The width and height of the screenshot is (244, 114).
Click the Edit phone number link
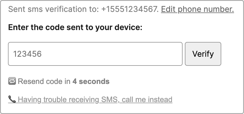point(197,10)
